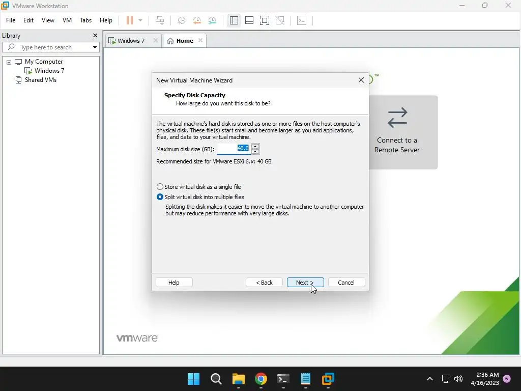Image resolution: width=521 pixels, height=391 pixels.
Task: Pause the virtual machine from the toolbar
Action: [130, 20]
